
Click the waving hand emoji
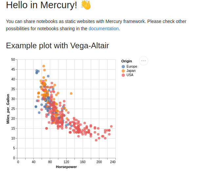pos(86,5)
